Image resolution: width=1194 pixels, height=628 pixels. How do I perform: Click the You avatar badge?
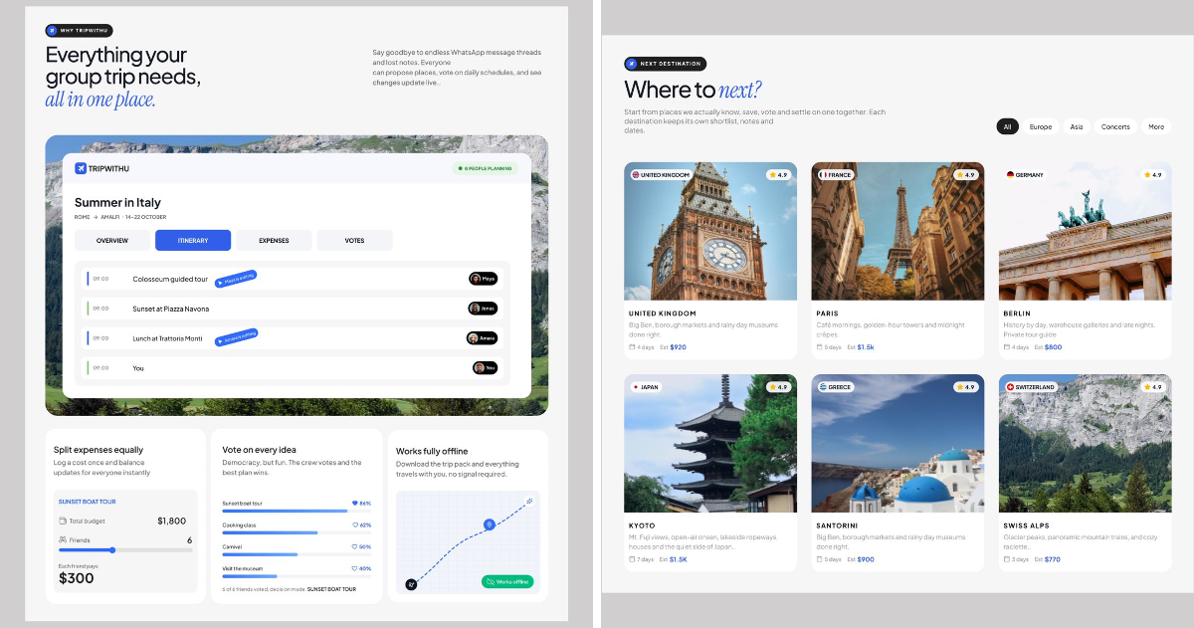click(485, 368)
